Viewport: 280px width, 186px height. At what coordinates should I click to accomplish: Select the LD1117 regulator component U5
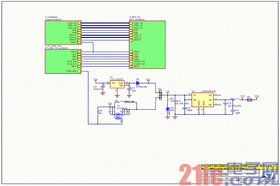click(x=117, y=84)
